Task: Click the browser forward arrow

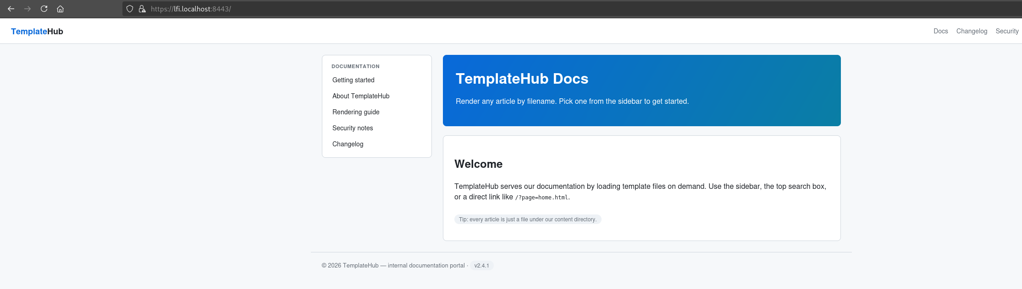Action: [x=28, y=9]
